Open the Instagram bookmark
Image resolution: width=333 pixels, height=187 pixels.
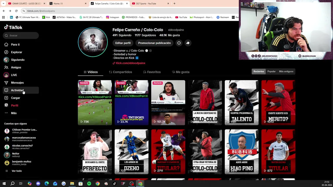click(x=112, y=17)
